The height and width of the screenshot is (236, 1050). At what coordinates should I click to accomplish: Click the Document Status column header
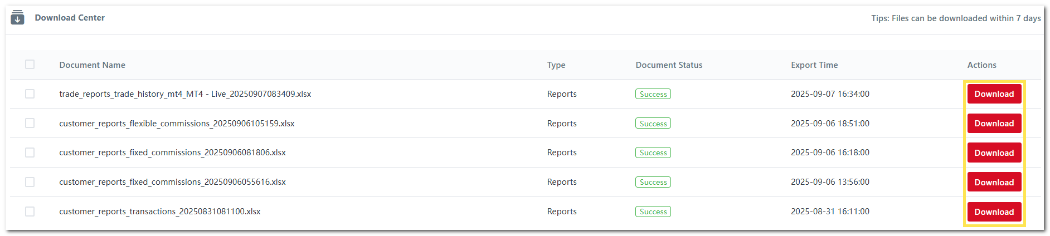pyautogui.click(x=669, y=65)
